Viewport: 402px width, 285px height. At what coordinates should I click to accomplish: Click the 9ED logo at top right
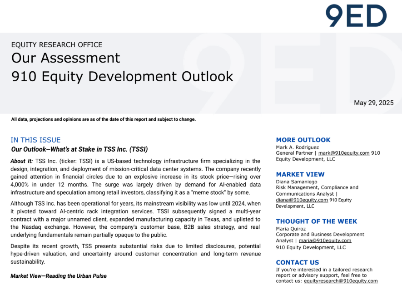pos(356,16)
